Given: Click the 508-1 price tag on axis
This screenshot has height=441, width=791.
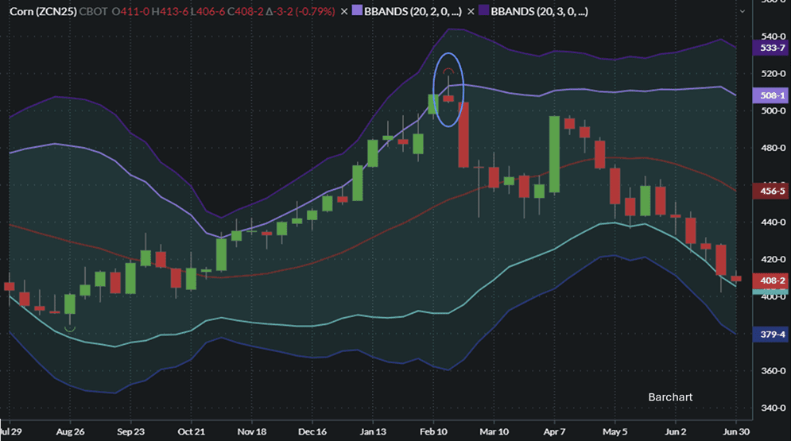Looking at the screenshot, I should click(772, 95).
